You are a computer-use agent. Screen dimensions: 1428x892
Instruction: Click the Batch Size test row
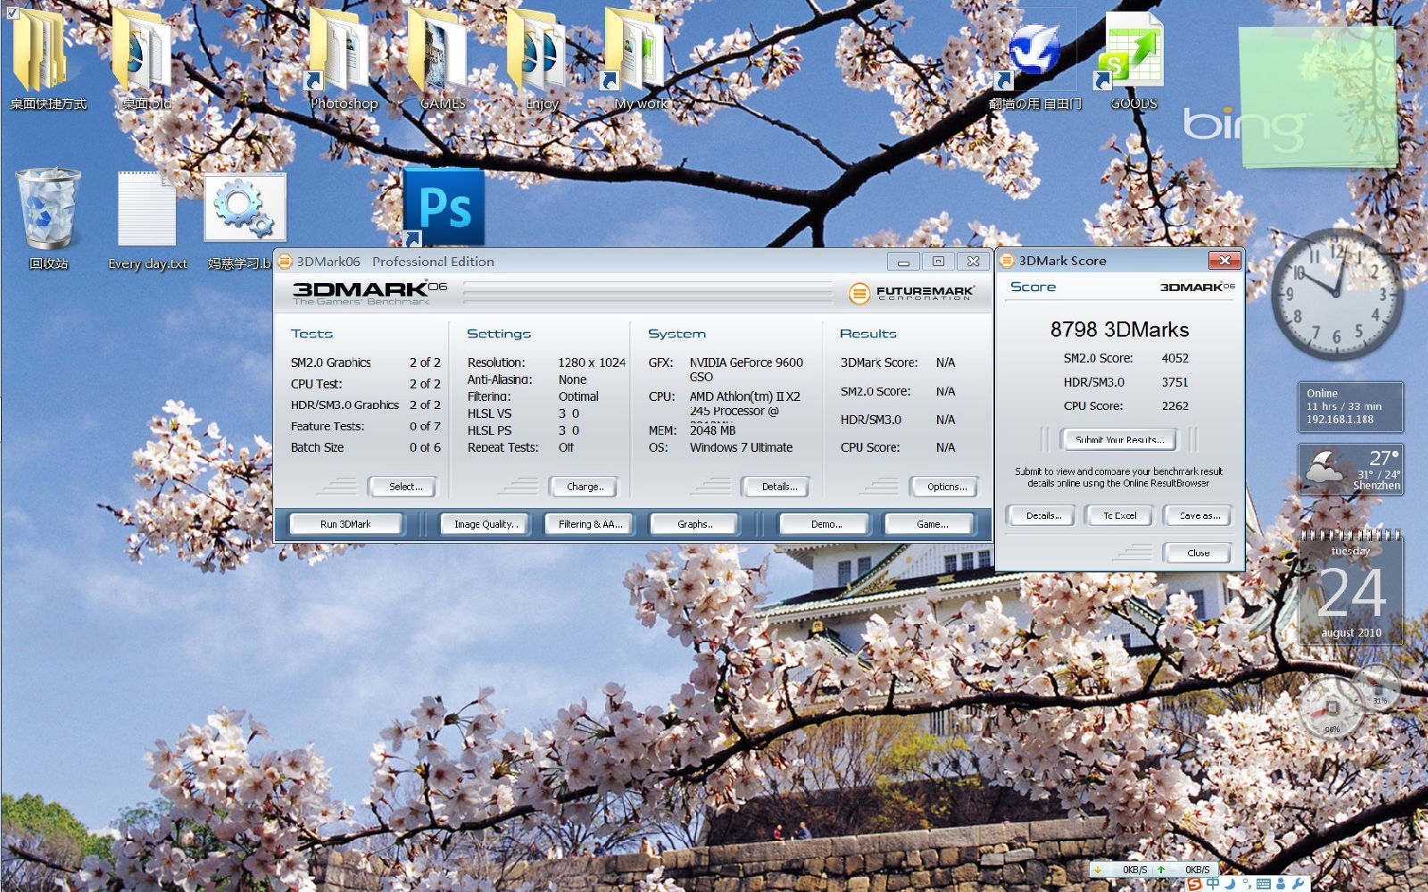366,447
